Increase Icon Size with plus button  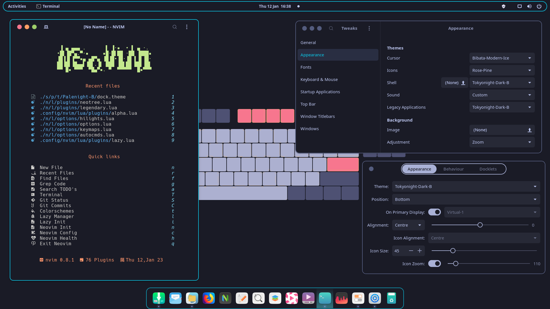click(x=420, y=251)
